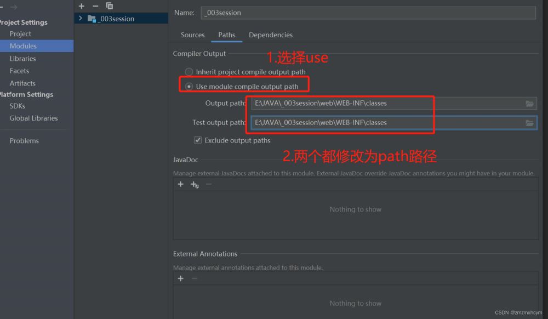Click the JavaDoc add URL globe icon

pyautogui.click(x=195, y=185)
